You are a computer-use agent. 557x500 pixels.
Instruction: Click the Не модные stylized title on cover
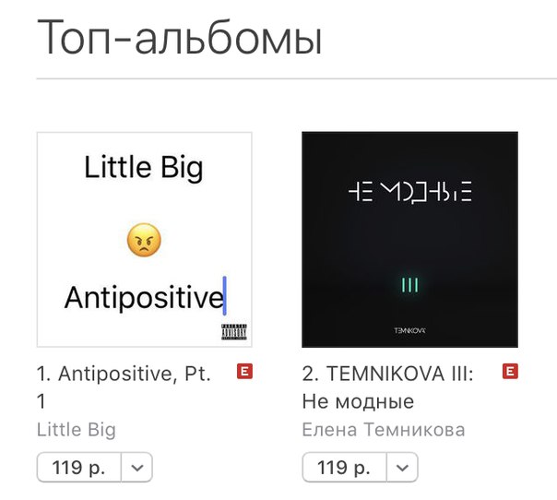[410, 192]
